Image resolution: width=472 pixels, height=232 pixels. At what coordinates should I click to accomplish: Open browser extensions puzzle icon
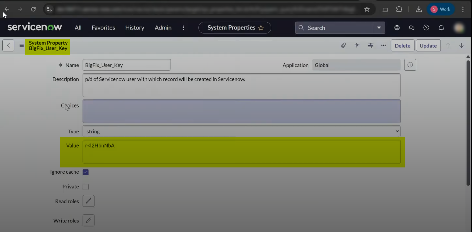(x=399, y=9)
